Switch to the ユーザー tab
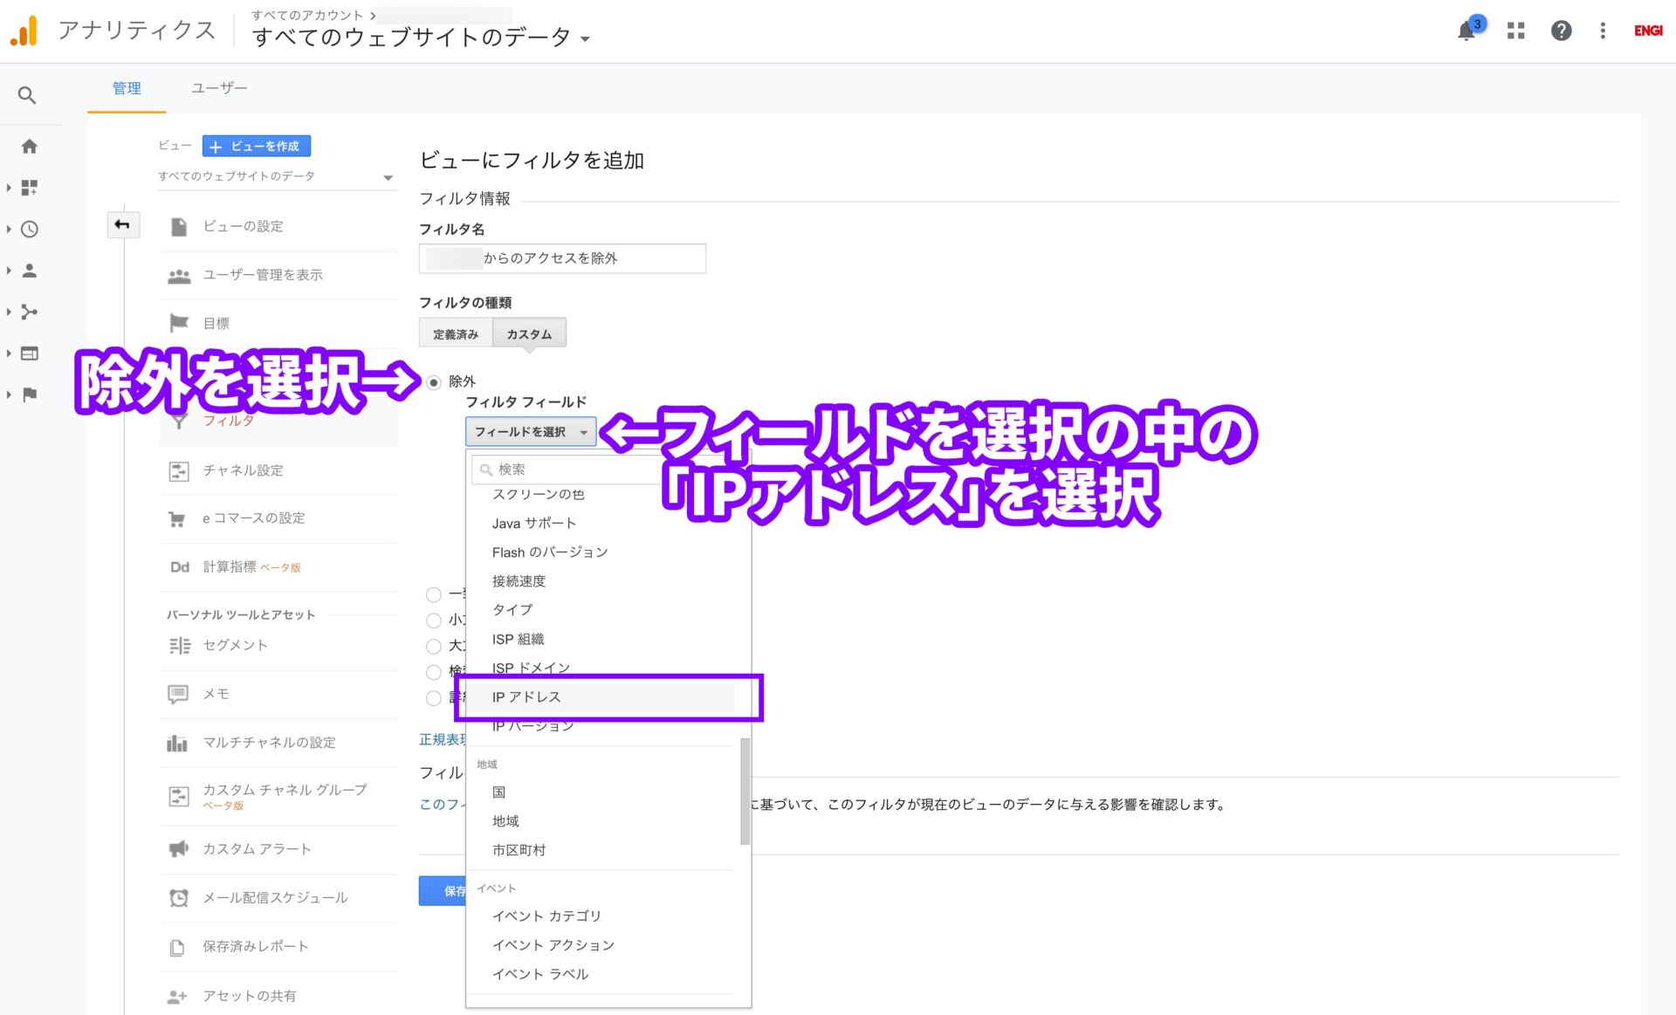This screenshot has height=1015, width=1676. click(x=219, y=87)
